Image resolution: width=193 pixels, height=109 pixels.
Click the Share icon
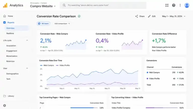(x=136, y=16)
